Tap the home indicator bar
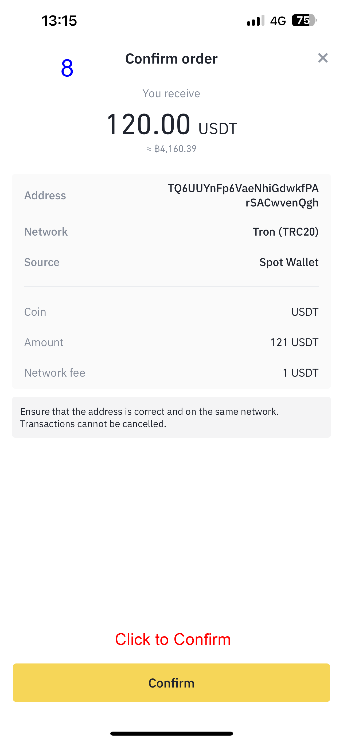This screenshot has width=343, height=742. [171, 733]
